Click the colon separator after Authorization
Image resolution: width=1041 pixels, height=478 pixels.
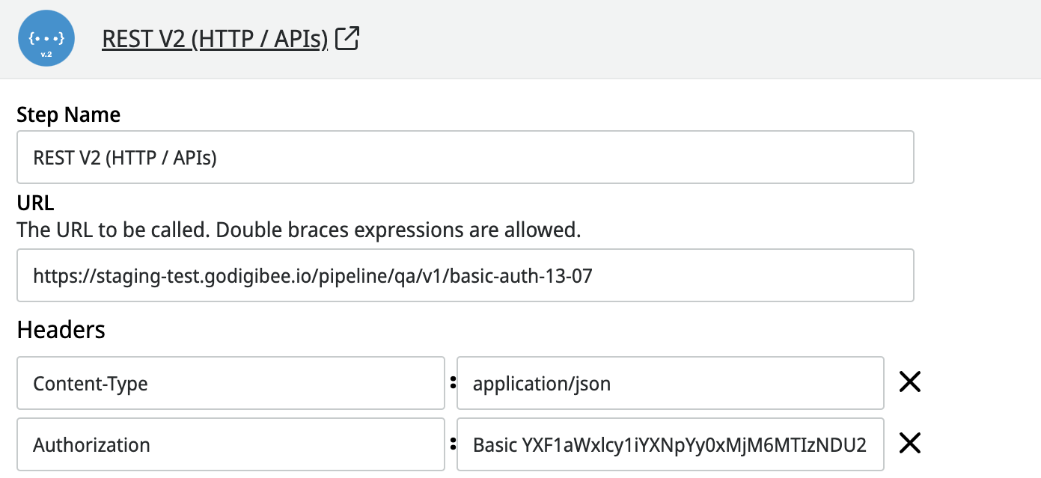452,444
